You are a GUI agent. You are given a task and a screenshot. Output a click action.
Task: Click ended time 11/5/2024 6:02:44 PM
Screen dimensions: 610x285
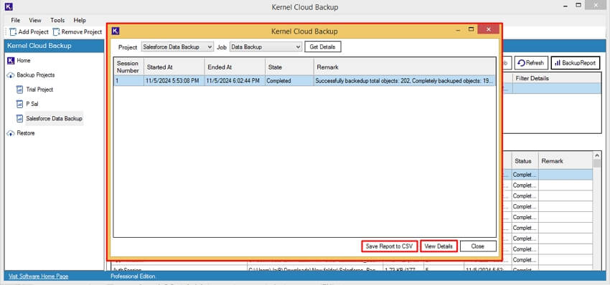(x=233, y=81)
